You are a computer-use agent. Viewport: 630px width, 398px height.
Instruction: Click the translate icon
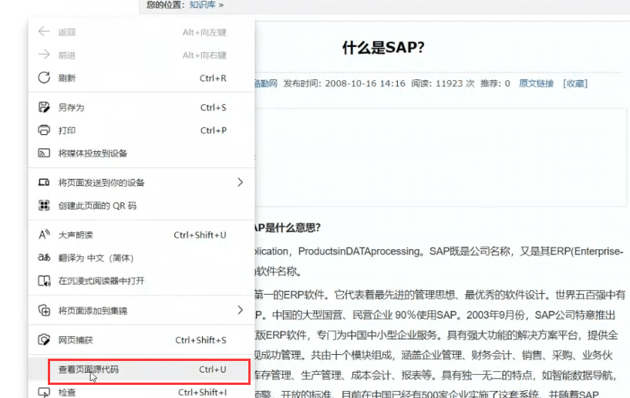44,258
